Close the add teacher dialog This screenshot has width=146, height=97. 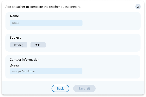[138, 7]
